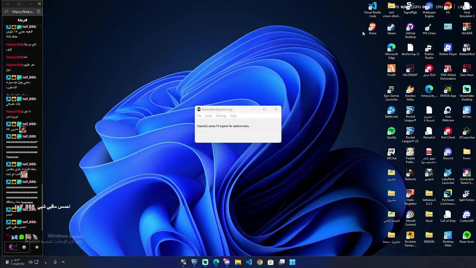This screenshot has height=268, width=476.
Task: Select the Stardew Valley desktop icon
Action: point(410,93)
